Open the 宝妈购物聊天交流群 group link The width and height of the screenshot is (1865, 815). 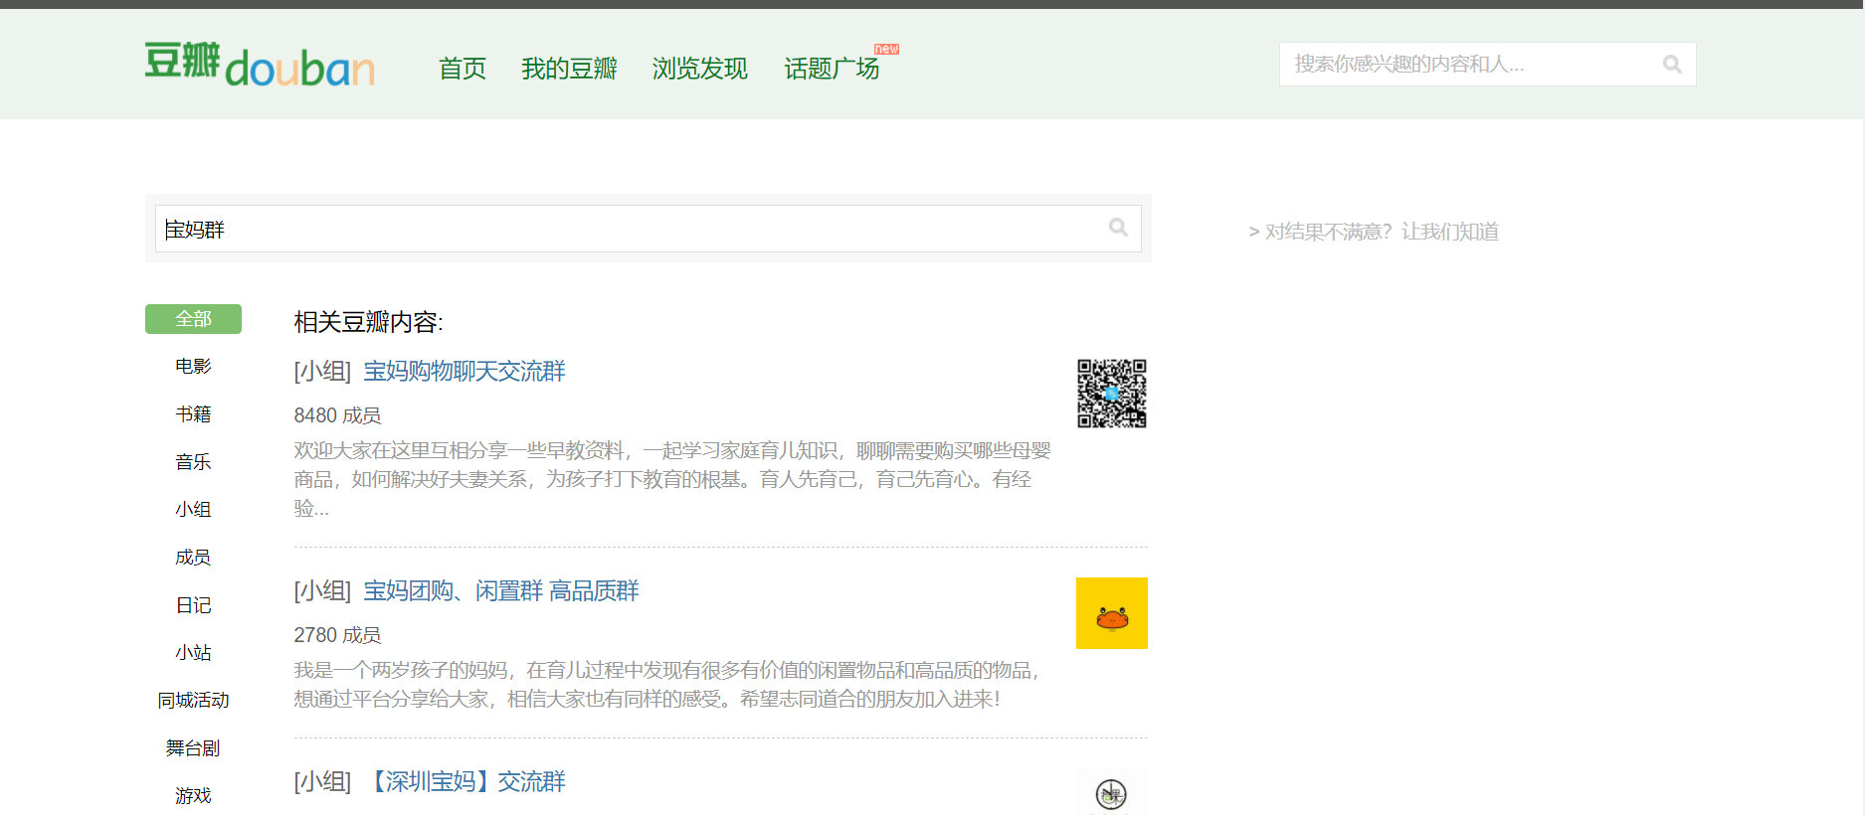(x=465, y=372)
